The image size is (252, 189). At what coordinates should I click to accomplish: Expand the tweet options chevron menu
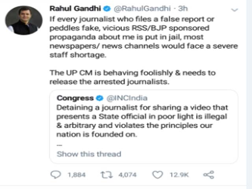[x=235, y=9]
